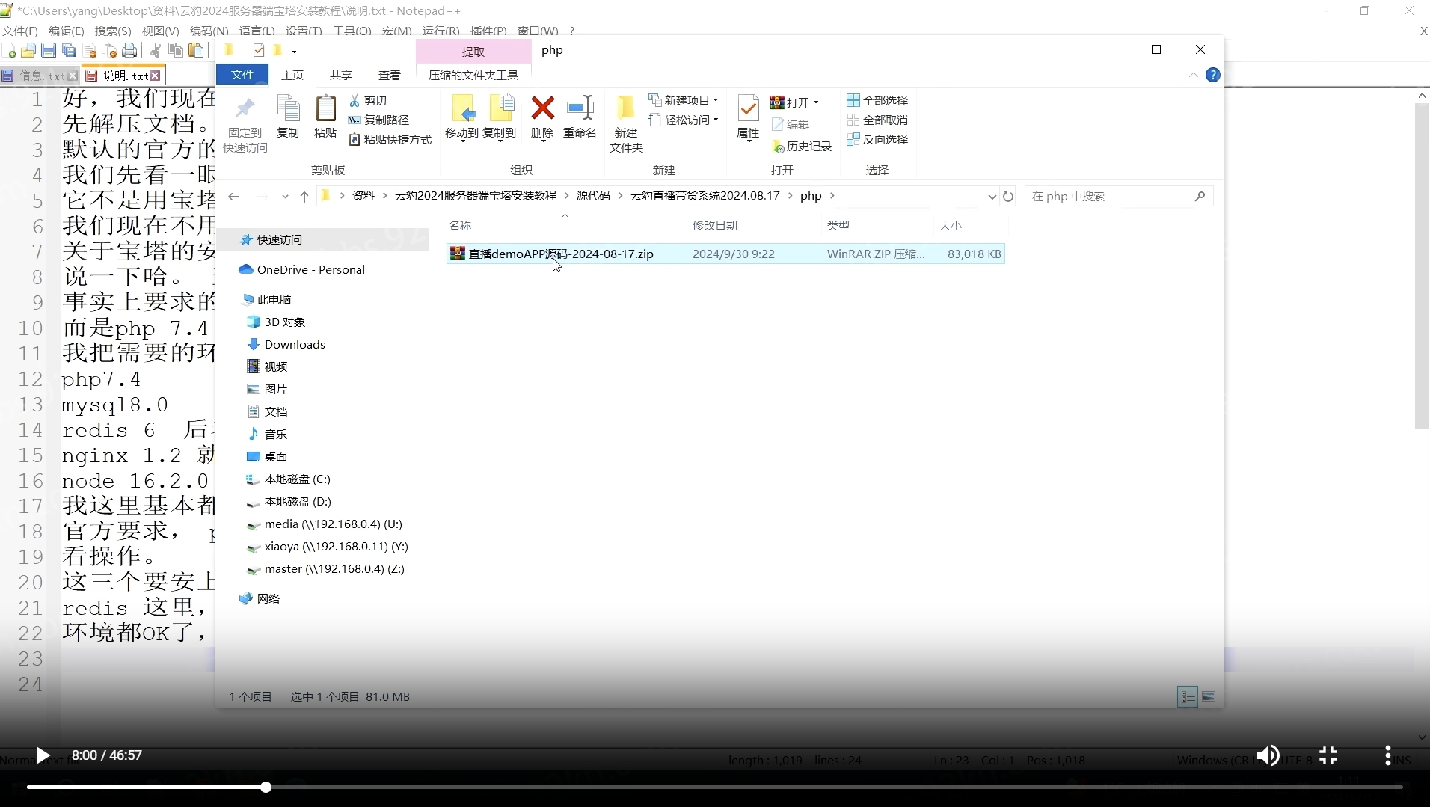Open Notepad++ 文件(F) menu
The height and width of the screenshot is (807, 1430).
click(20, 31)
